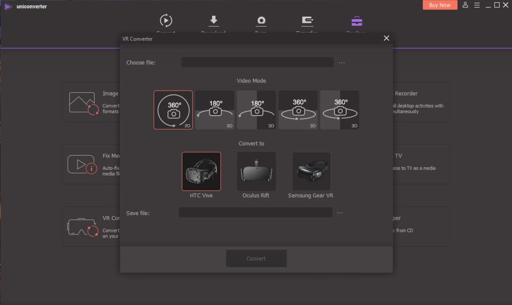Screen dimensions: 512x305
Task: Click the VR Converter headset icon
Action: [x=81, y=227]
